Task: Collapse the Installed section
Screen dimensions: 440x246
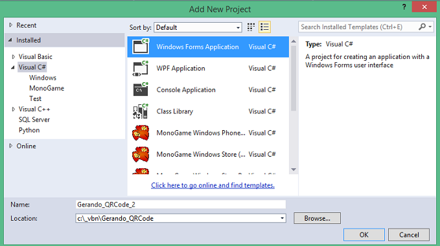Action: [x=10, y=40]
